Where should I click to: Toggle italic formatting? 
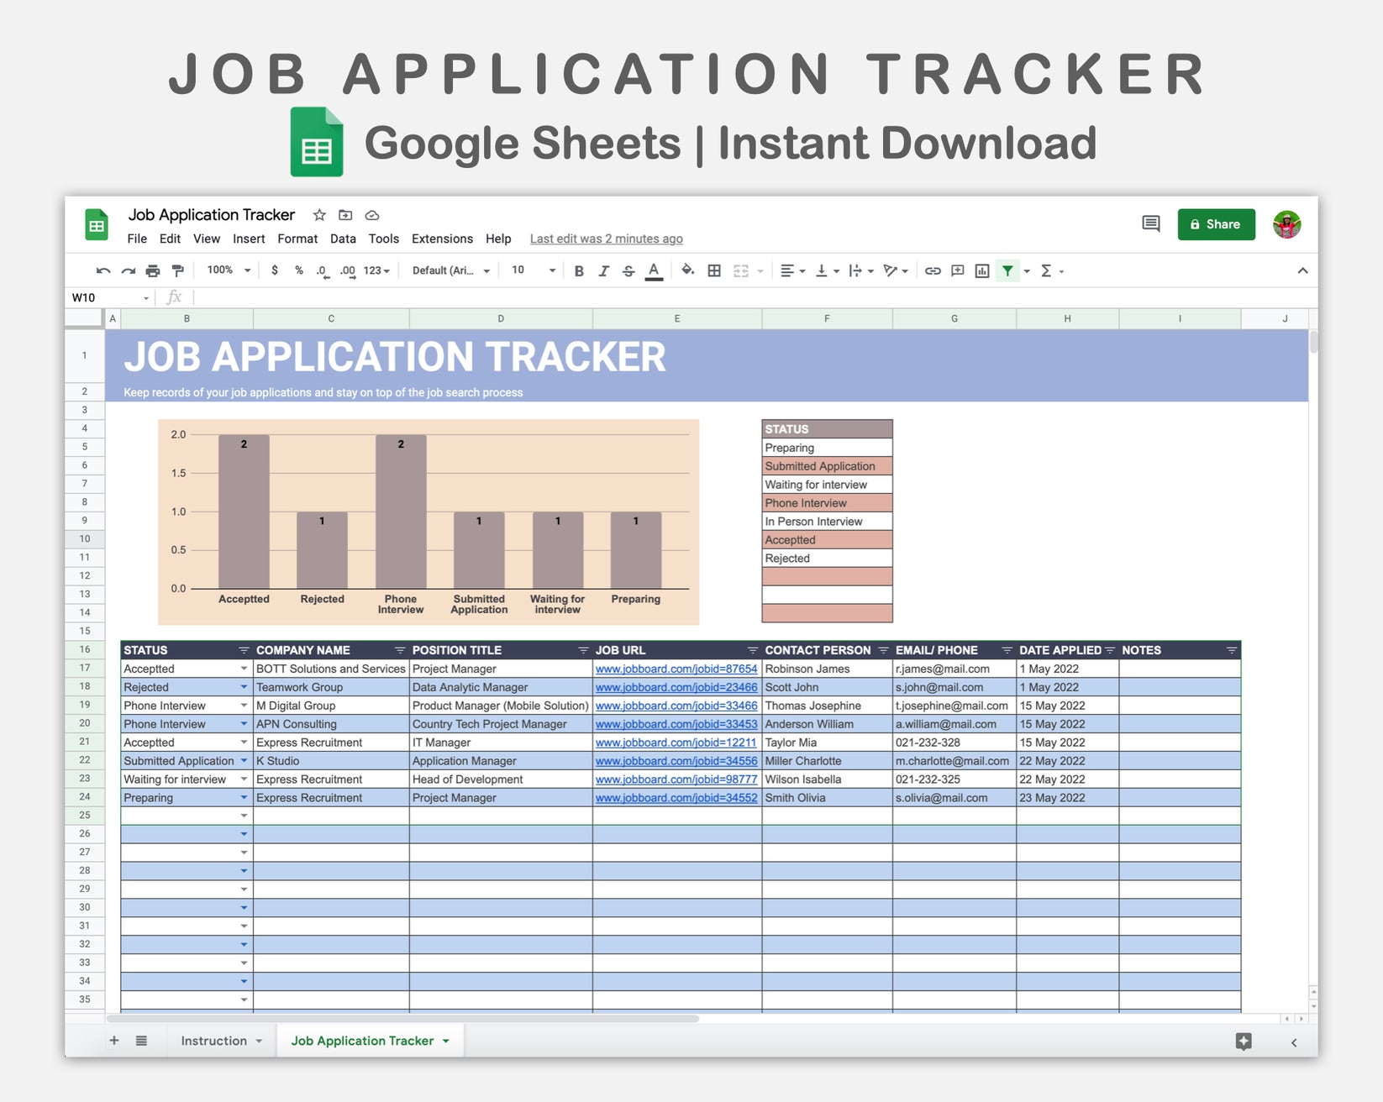point(603,270)
